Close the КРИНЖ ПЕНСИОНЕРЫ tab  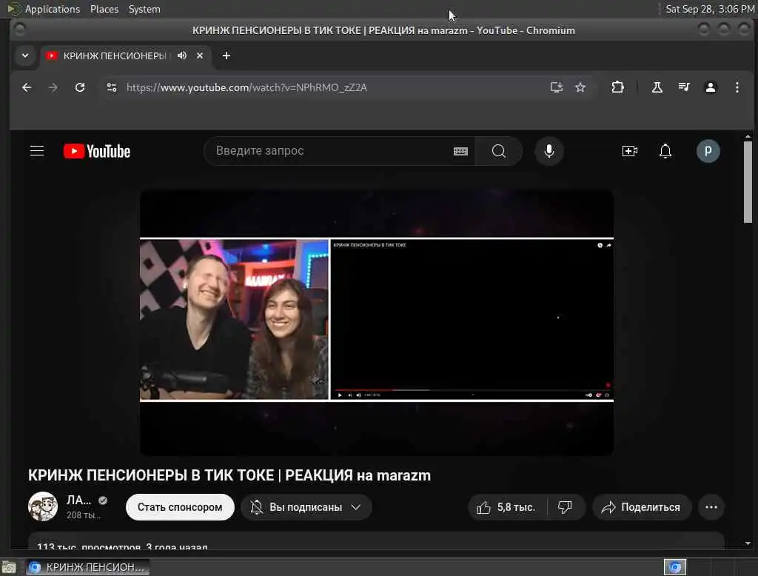(200, 56)
